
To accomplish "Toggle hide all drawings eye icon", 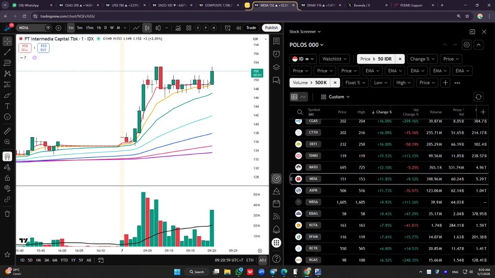I will [x=7, y=189].
